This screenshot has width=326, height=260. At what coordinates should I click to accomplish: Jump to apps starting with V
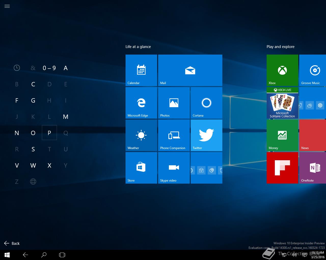tap(17, 165)
